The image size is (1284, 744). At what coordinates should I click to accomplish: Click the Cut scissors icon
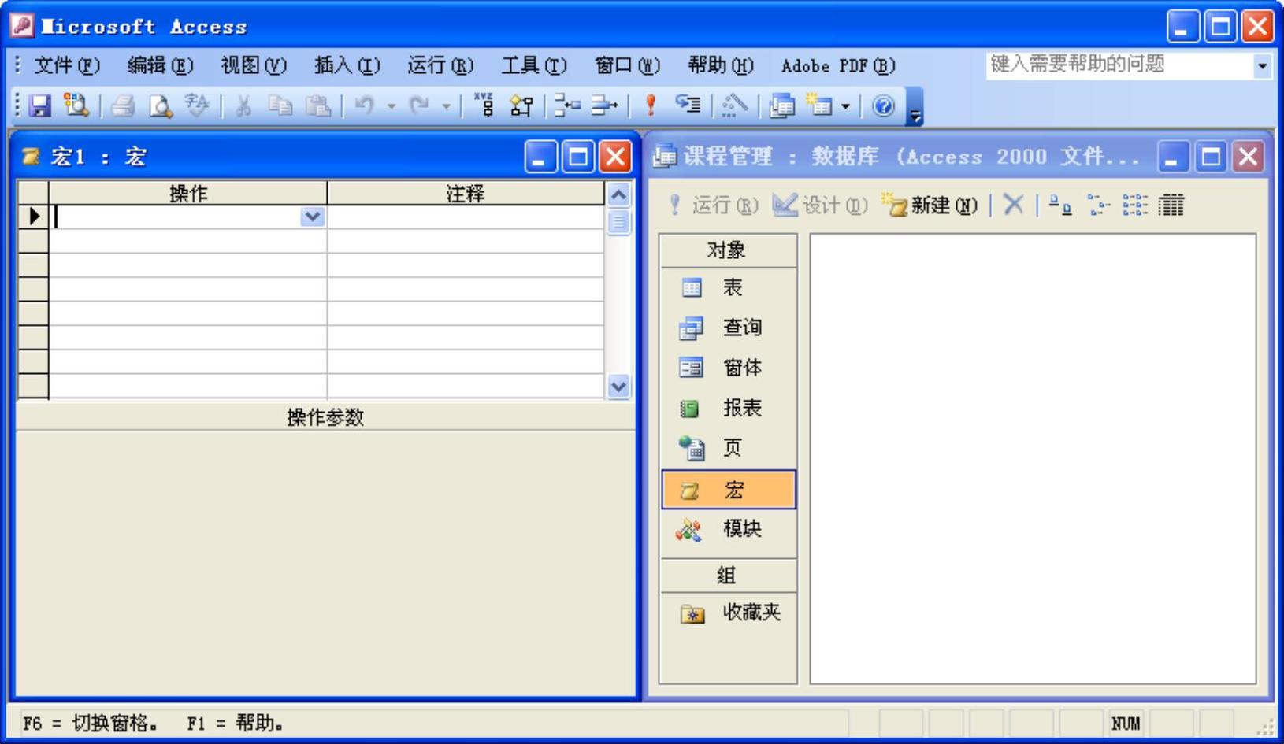click(243, 105)
